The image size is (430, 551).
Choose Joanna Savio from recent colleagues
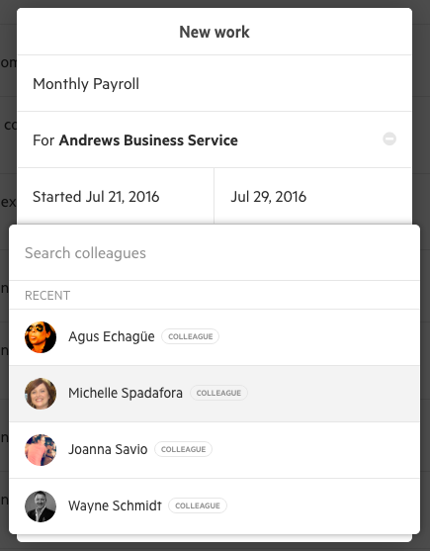[215, 450]
